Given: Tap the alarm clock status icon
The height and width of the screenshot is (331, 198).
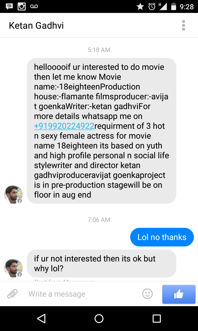Looking at the screenshot, I should [152, 7].
